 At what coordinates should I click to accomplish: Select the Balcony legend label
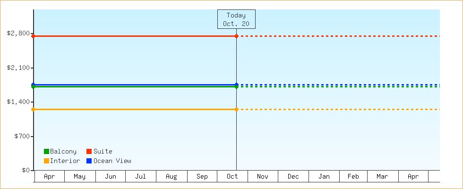click(63, 152)
